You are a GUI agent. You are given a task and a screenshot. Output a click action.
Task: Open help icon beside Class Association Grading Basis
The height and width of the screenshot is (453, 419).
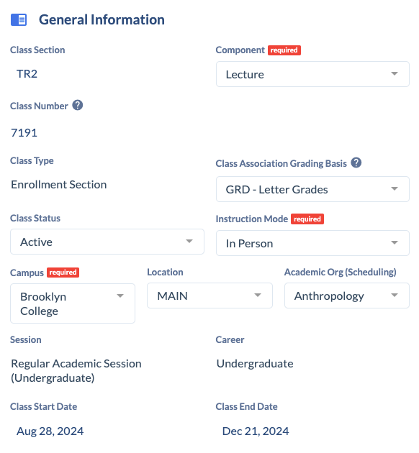[356, 163]
